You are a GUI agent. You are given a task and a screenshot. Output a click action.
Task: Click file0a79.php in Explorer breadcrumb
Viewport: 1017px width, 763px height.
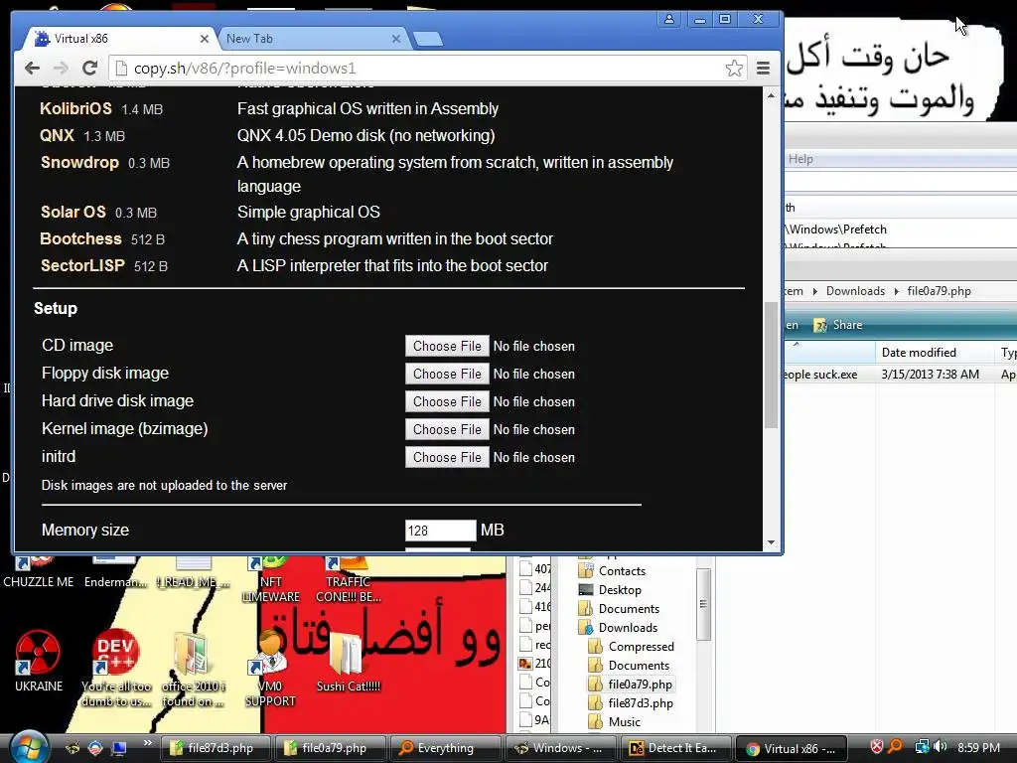point(939,291)
